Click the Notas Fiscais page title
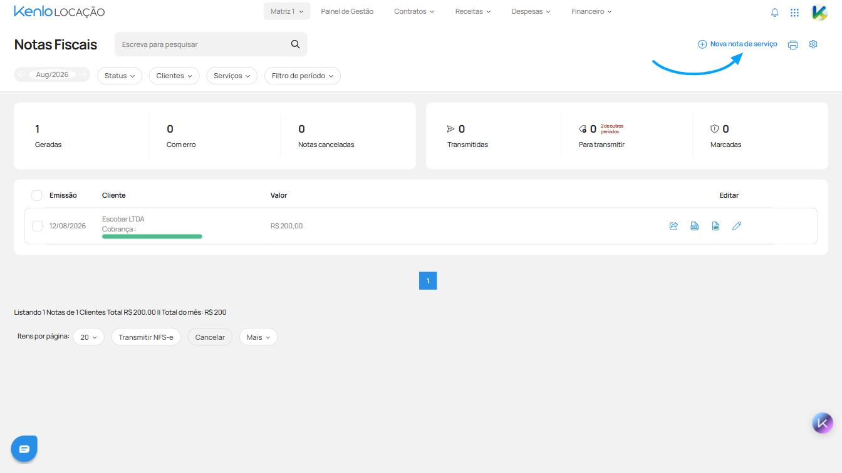Image resolution: width=842 pixels, height=473 pixels. coord(56,44)
